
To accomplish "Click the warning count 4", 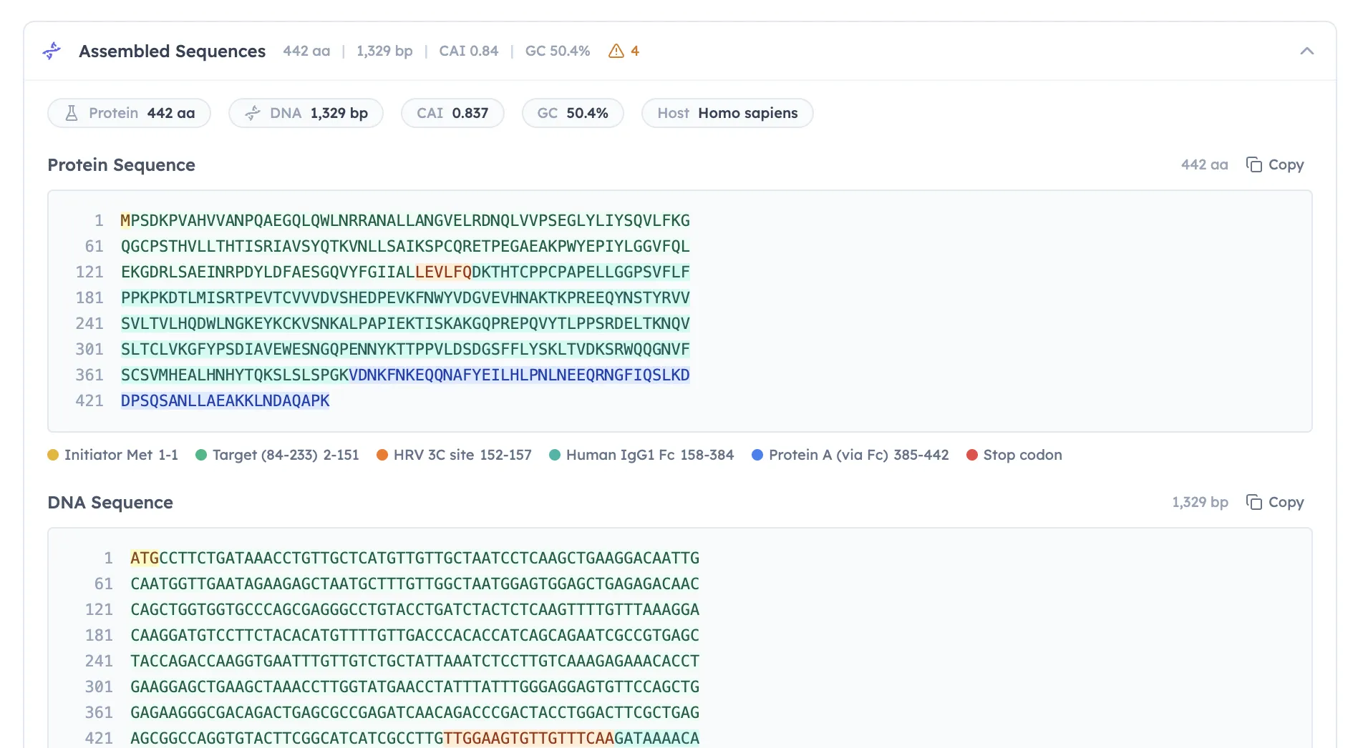I will point(634,51).
